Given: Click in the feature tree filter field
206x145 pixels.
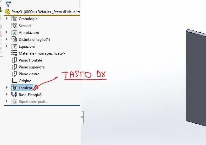Looking at the screenshot, I should pyautogui.click(x=45, y=4).
